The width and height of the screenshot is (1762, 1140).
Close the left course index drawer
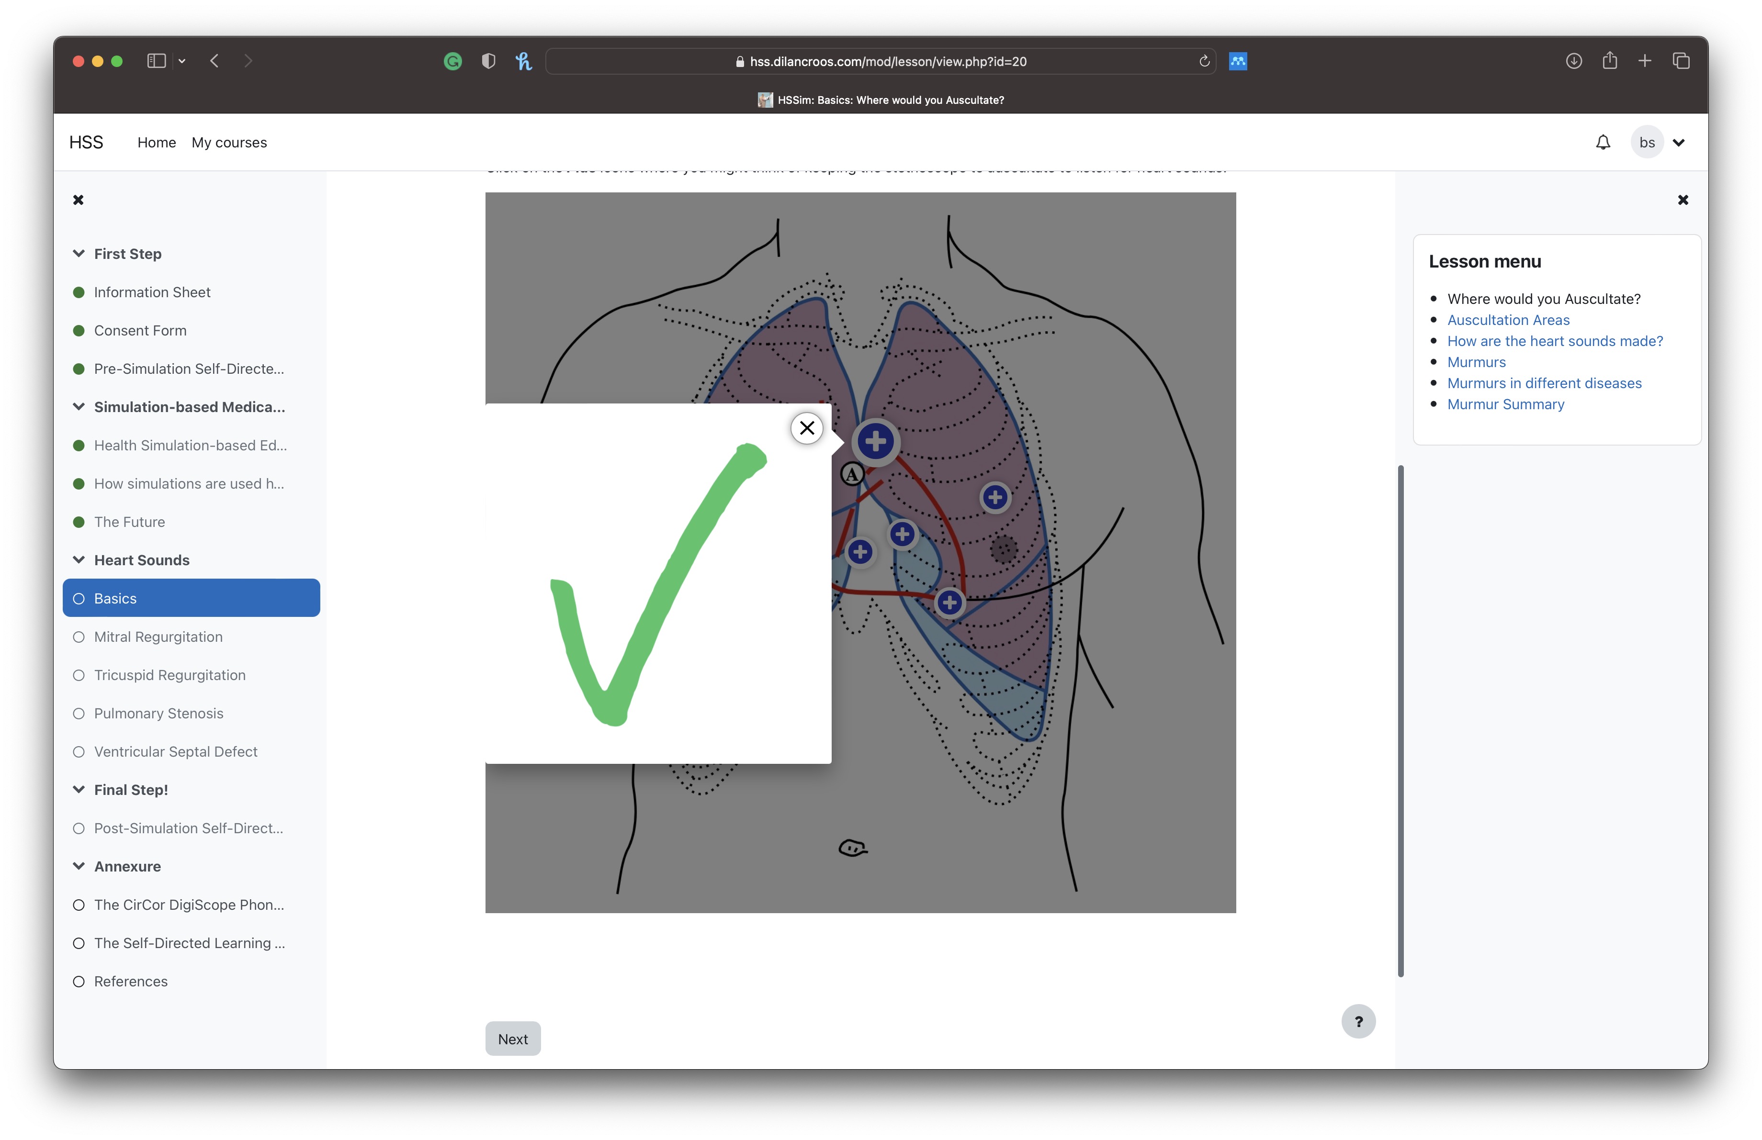pos(79,200)
